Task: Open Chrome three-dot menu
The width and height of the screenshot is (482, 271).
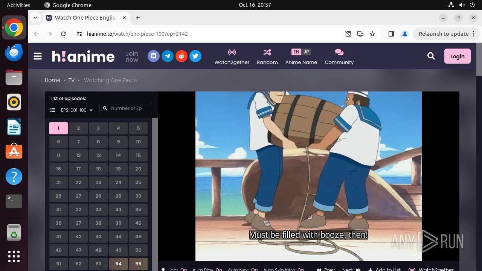Action: [x=474, y=34]
